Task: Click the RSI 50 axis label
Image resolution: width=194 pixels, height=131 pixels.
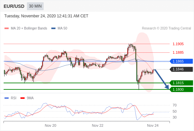Action: (x=175, y=111)
